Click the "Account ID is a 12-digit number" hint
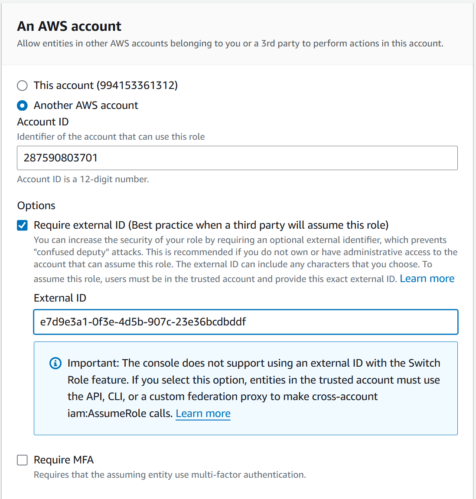Image resolution: width=476 pixels, height=499 pixels. [83, 179]
